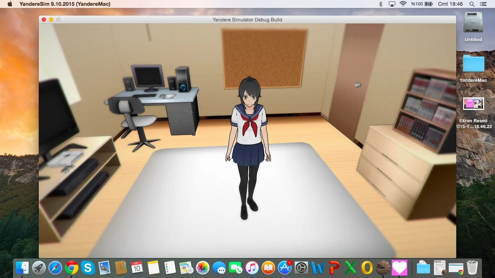Launch FaceTime from the dock
Viewport: 495px width, 278px height.
click(236, 268)
